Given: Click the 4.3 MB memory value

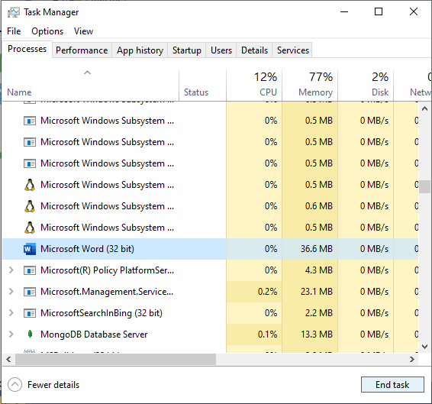Looking at the screenshot, I should [319, 270].
